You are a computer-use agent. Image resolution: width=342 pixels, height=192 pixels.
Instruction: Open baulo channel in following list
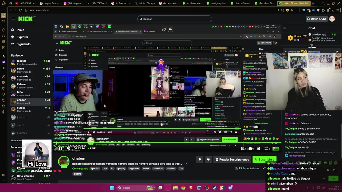(30, 70)
